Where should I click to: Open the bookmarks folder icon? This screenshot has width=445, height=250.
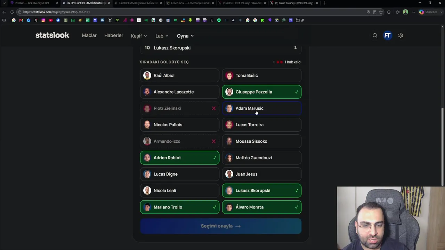(x=298, y=20)
